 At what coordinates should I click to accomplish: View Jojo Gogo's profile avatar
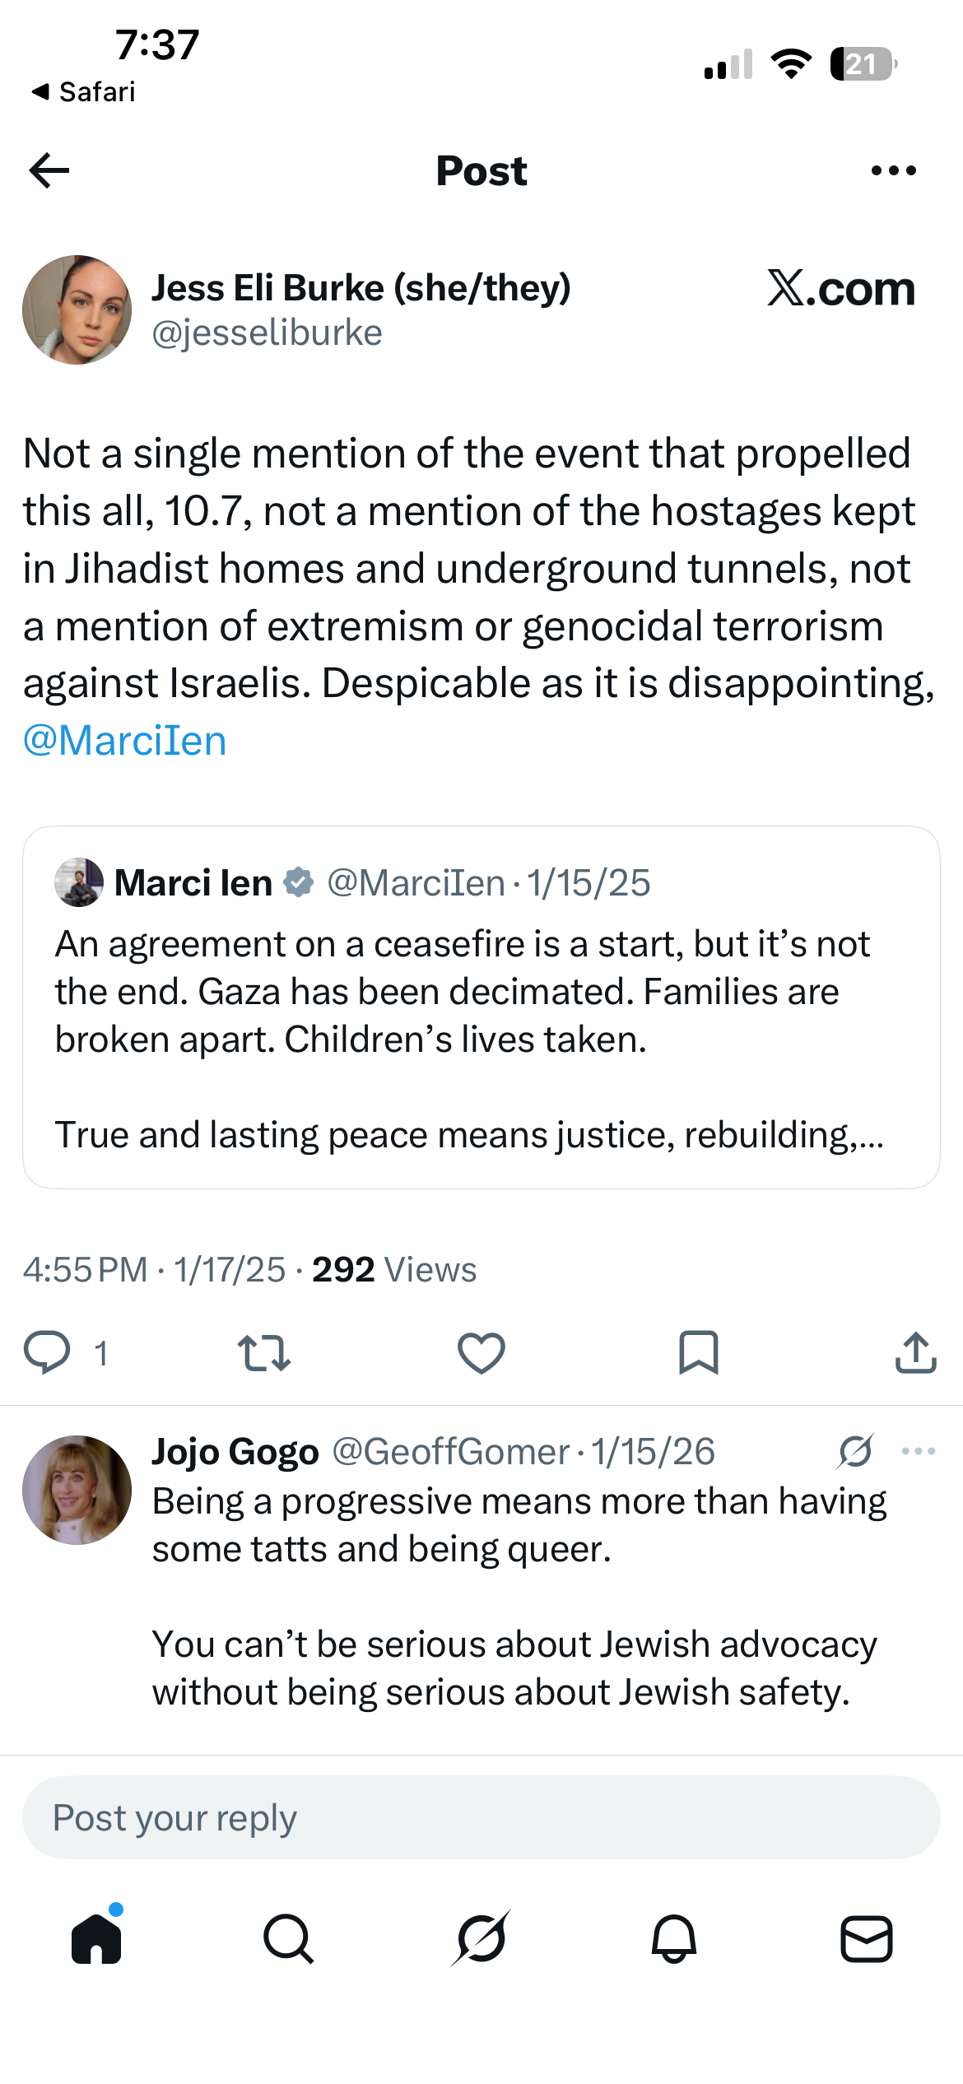pyautogui.click(x=77, y=1490)
